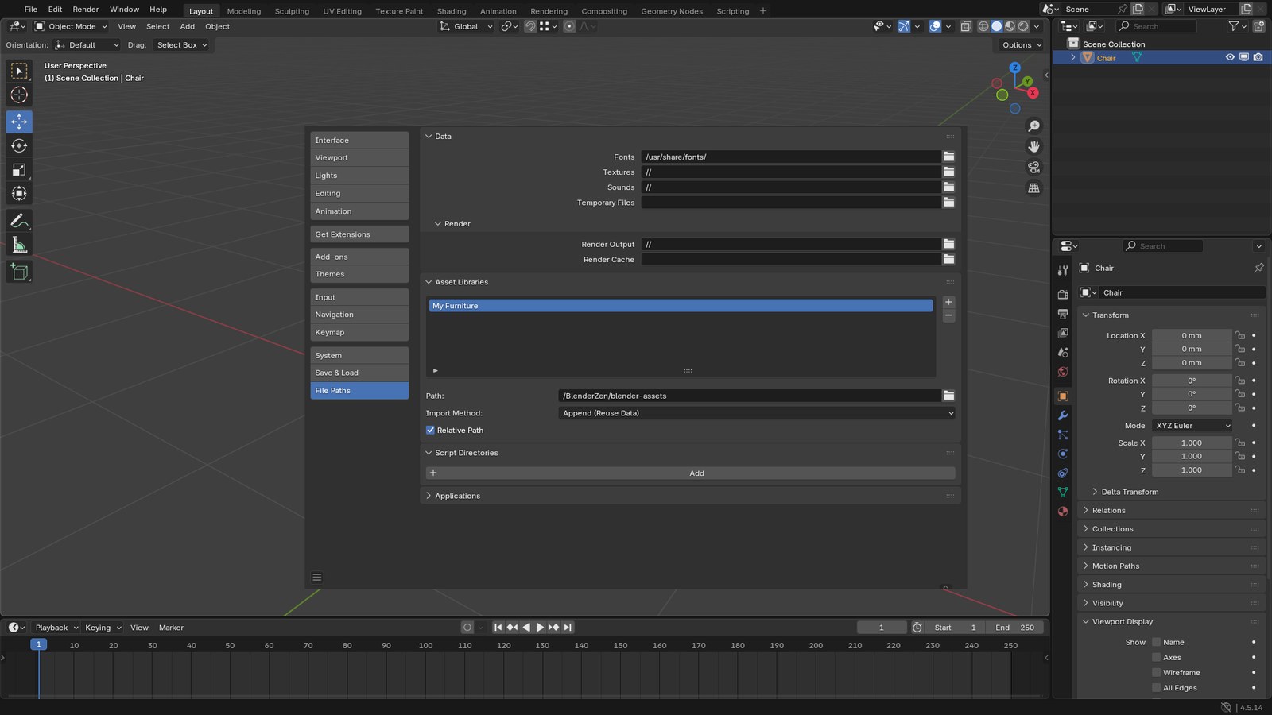Select the Measure tool
Viewport: 1272px width, 715px height.
click(19, 245)
